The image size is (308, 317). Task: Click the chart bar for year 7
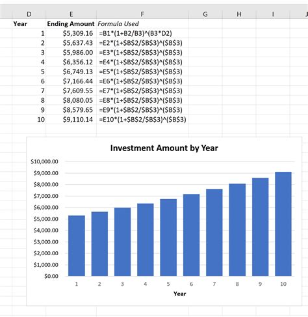(214, 232)
